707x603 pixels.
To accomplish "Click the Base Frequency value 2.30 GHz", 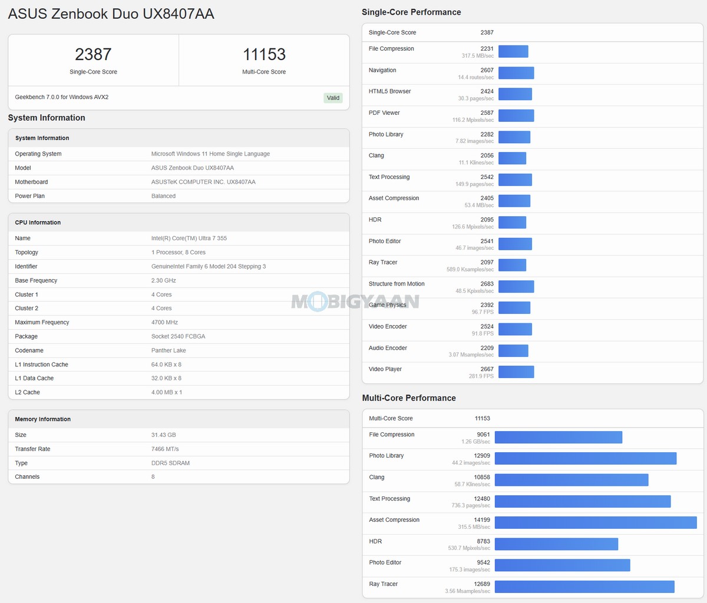I will (x=163, y=280).
